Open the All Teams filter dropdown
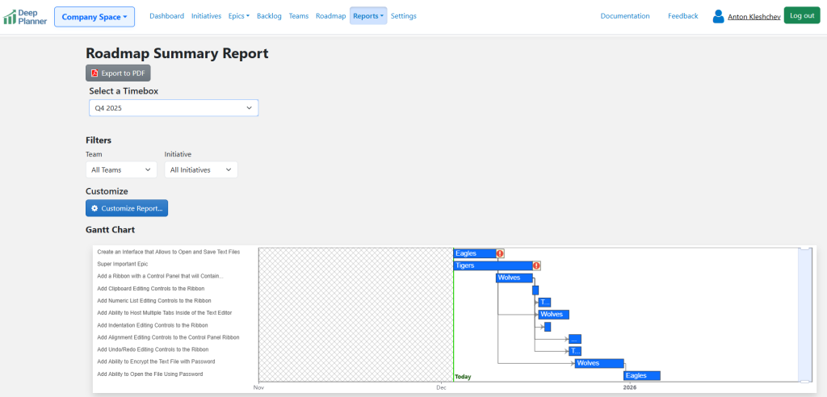The image size is (827, 397). point(121,169)
